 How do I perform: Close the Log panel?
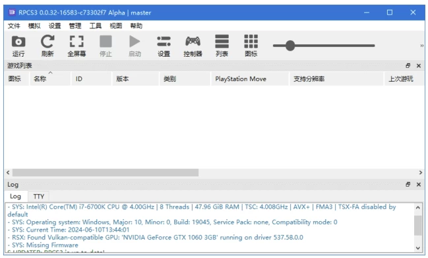[x=419, y=185]
